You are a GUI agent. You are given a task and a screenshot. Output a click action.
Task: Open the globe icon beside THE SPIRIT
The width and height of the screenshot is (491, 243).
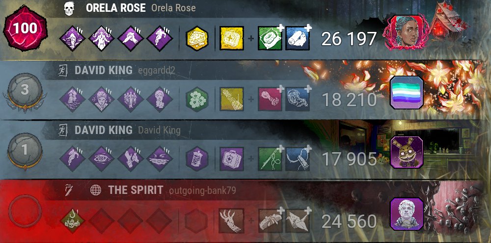click(x=96, y=190)
